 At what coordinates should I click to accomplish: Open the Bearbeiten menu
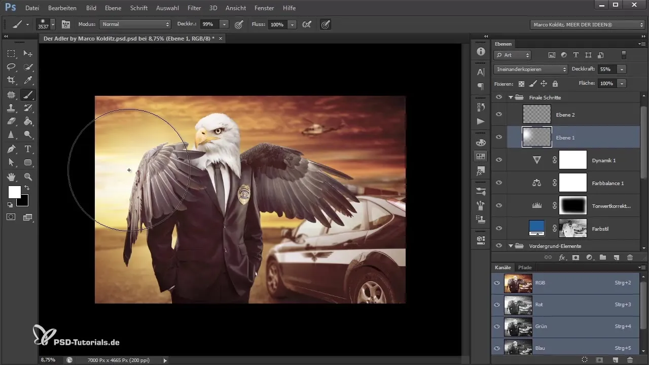point(62,8)
